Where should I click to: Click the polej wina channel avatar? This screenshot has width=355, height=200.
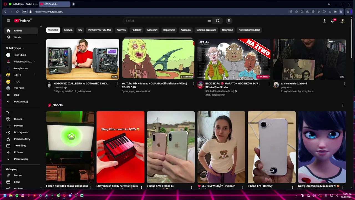pyautogui.click(x=276, y=85)
